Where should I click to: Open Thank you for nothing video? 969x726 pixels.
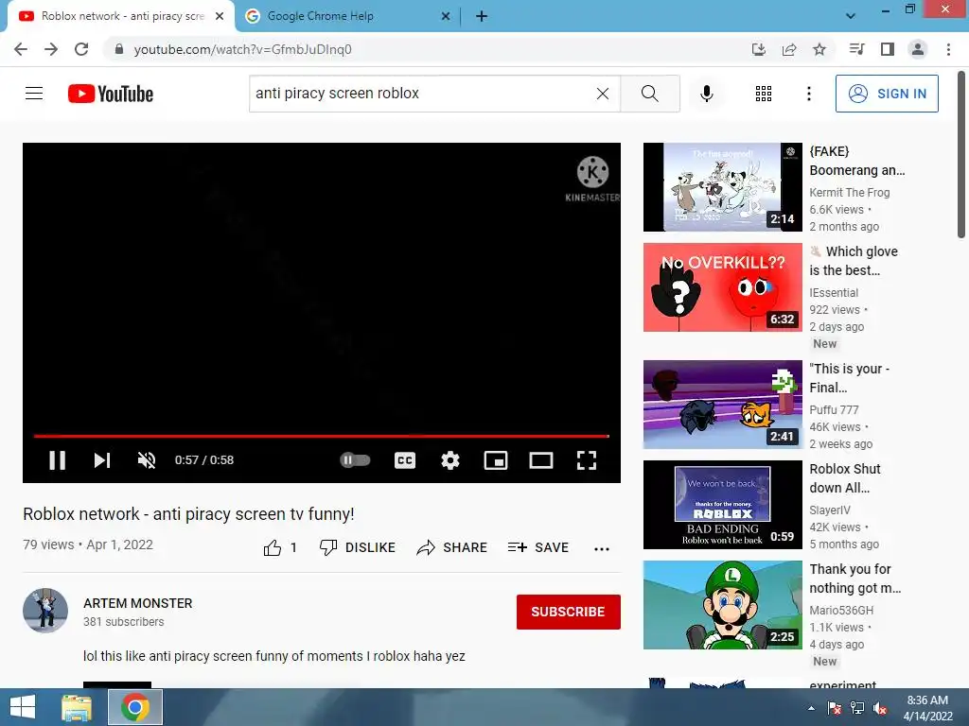coord(722,605)
